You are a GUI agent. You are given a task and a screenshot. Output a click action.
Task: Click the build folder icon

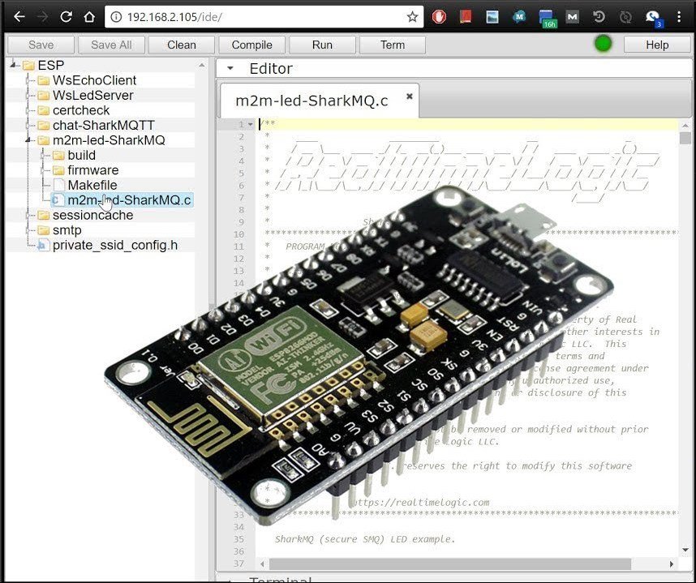58,156
